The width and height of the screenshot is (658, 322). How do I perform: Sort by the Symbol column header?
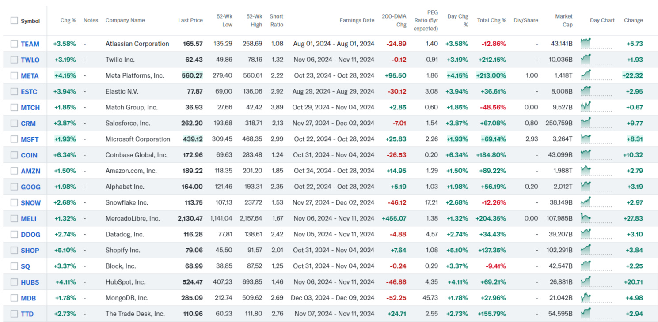pyautogui.click(x=30, y=21)
